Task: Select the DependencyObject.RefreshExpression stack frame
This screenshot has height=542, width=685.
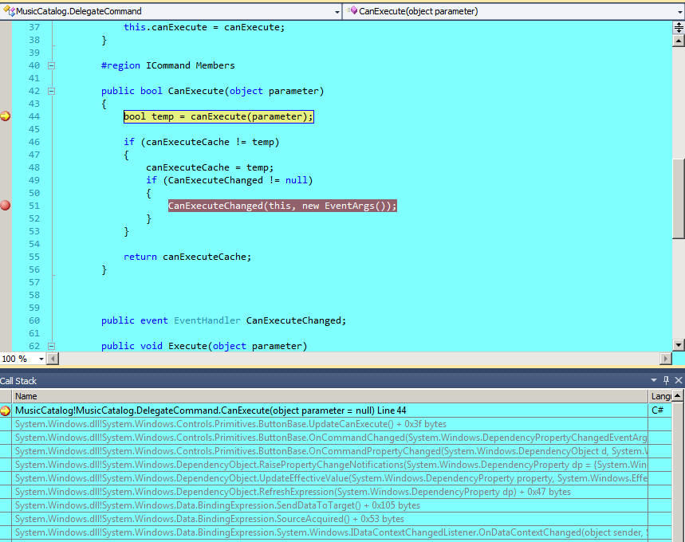Action: click(330, 492)
